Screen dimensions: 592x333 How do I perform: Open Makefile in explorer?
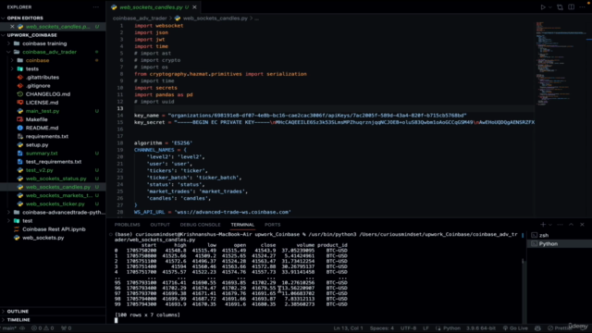[37, 119]
